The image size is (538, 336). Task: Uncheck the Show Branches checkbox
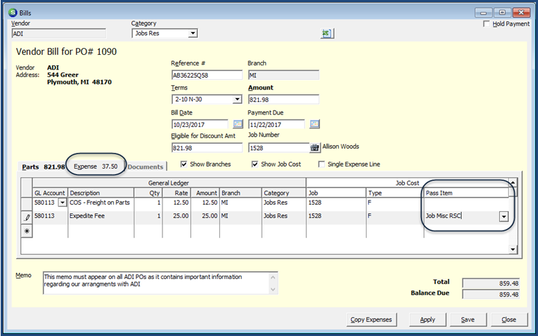coord(184,165)
